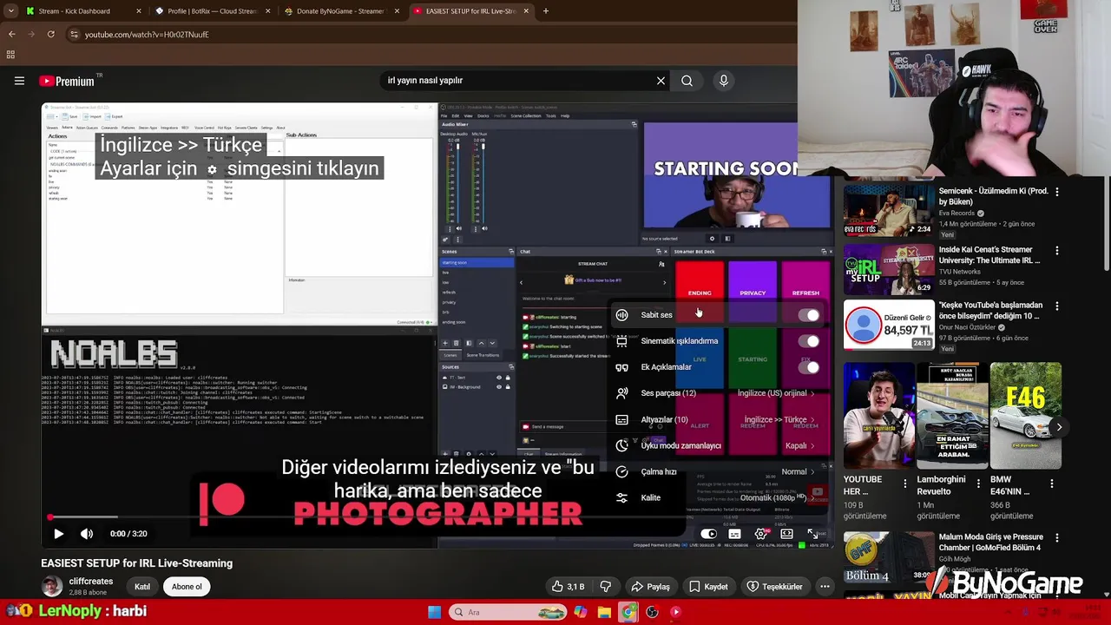
Task: Open the browser apps grid shortcut
Action: 10,55
